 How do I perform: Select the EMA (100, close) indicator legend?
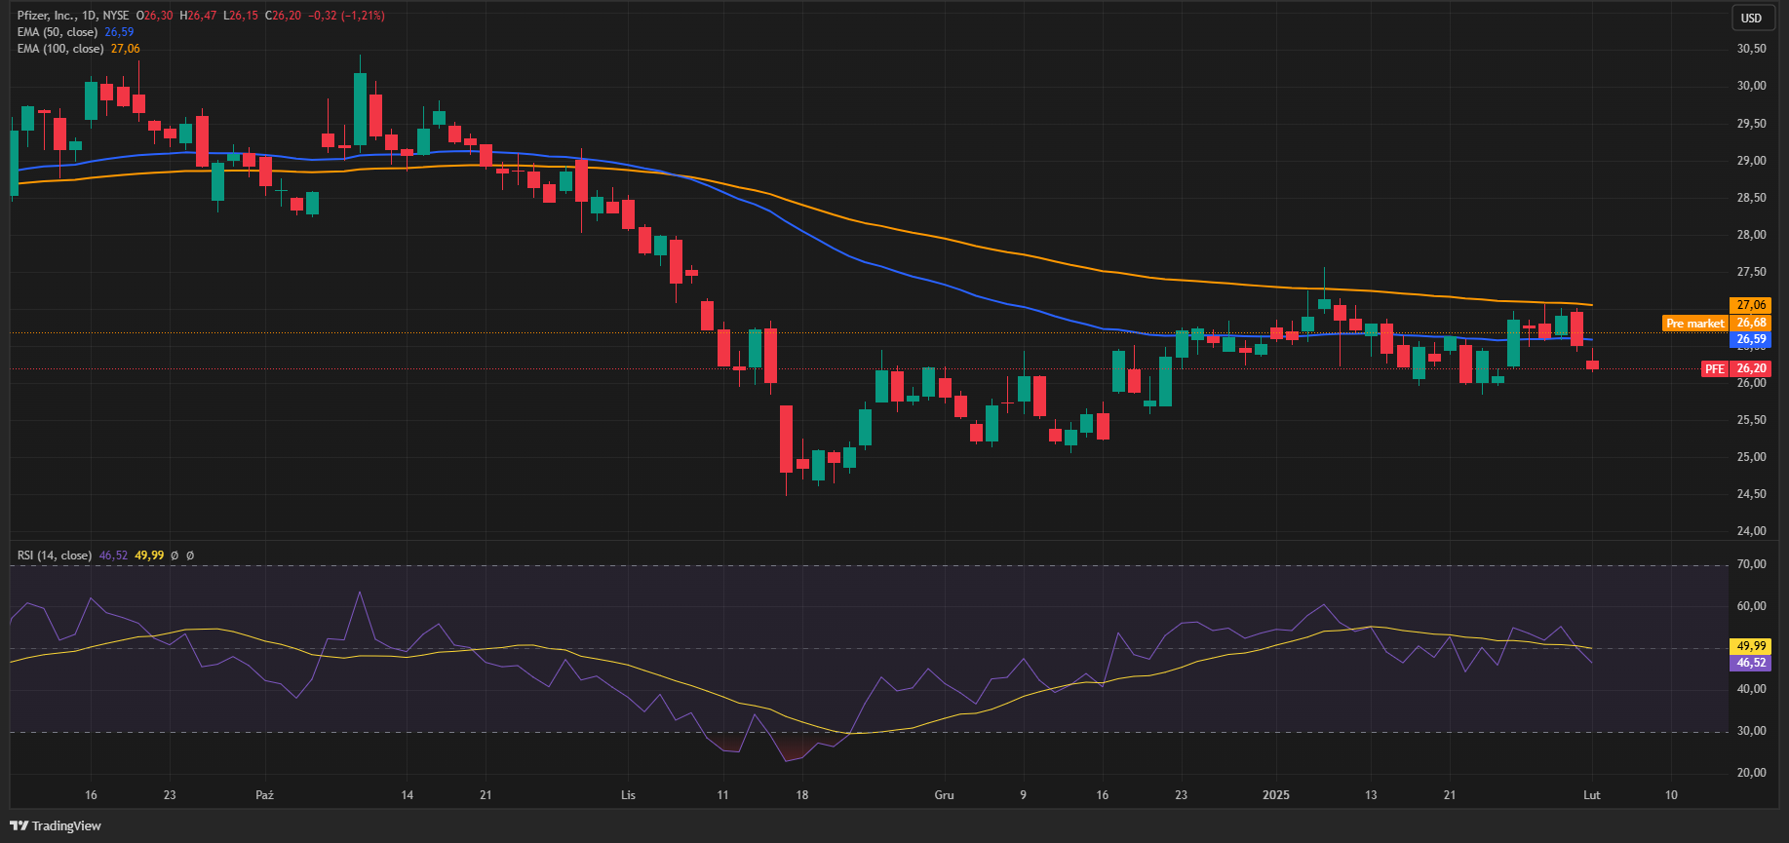click(60, 49)
